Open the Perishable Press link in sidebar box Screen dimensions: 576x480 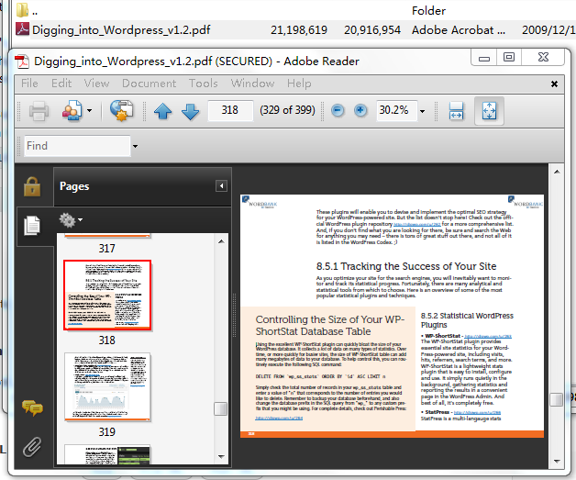(x=279, y=419)
